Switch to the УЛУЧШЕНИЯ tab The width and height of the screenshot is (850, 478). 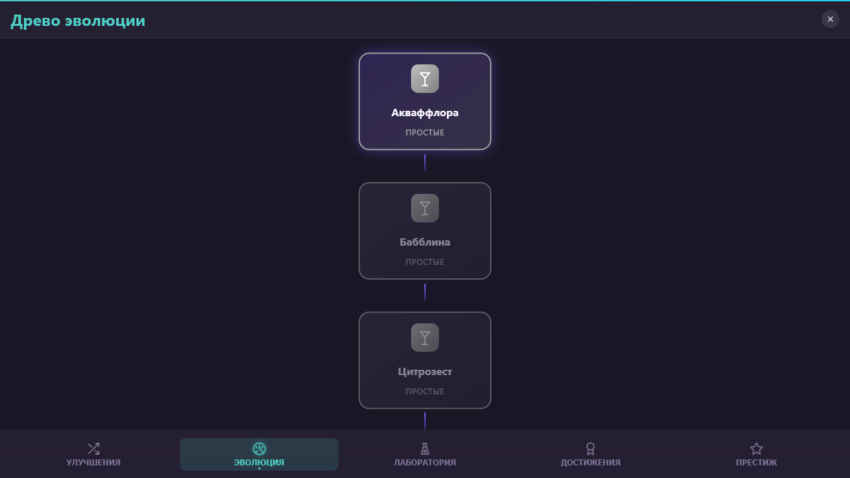click(93, 454)
